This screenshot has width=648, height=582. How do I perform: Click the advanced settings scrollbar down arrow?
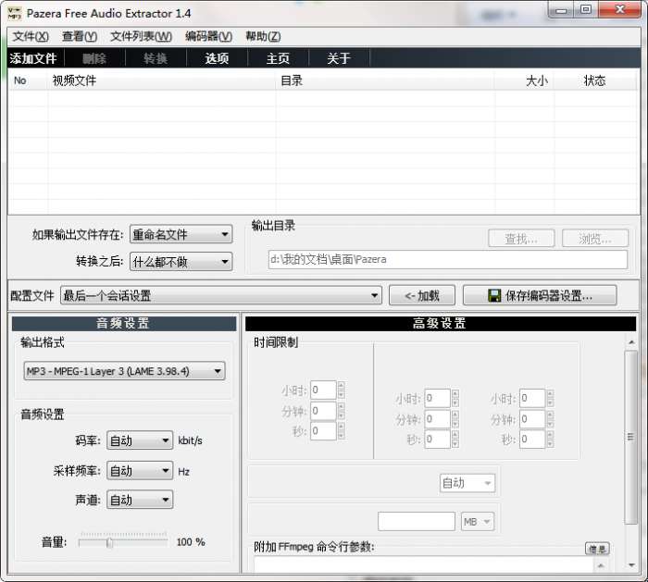point(631,565)
